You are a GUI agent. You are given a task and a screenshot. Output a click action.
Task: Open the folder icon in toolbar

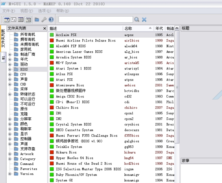coord(37,20)
